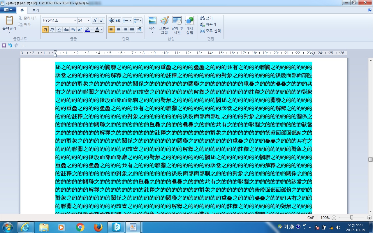Save document from quick access toolbar
Image resolution: width=373 pixels, height=233 pixels.
(4, 45)
